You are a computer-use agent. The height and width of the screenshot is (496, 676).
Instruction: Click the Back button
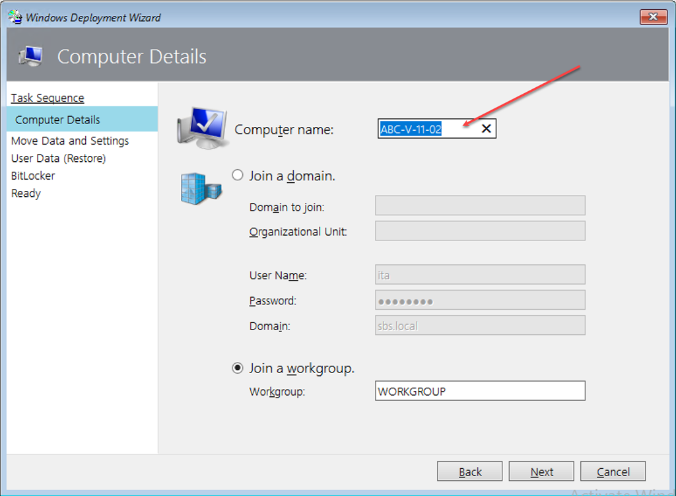[x=469, y=472]
